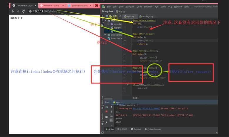The width and height of the screenshot is (229, 137).
Task: Go back in the browser
Action: [13, 11]
